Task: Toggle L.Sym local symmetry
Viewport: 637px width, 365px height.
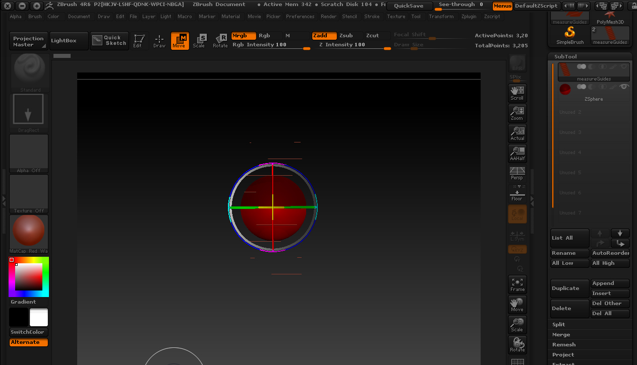Action: (x=517, y=236)
